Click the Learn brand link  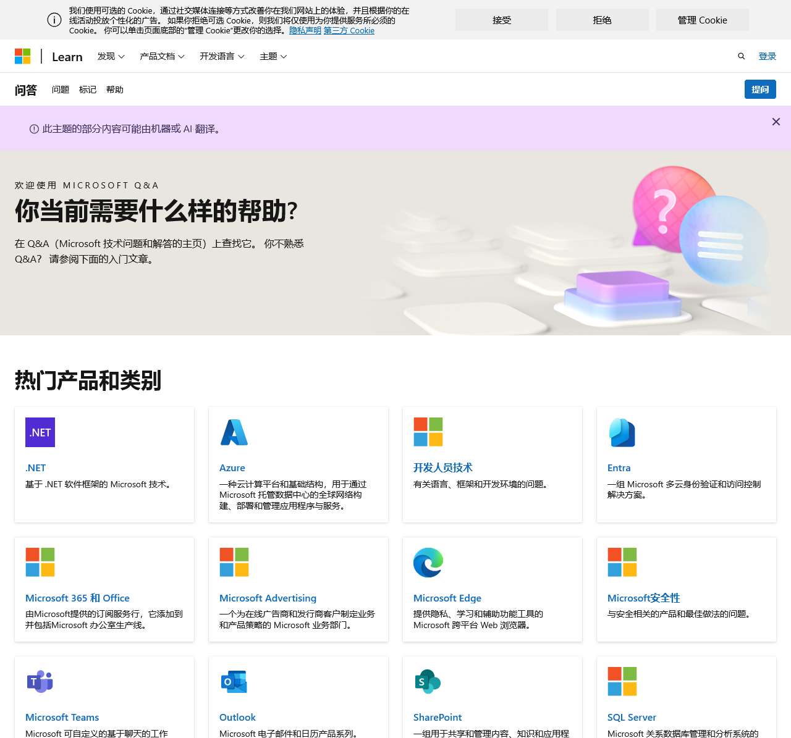(67, 57)
